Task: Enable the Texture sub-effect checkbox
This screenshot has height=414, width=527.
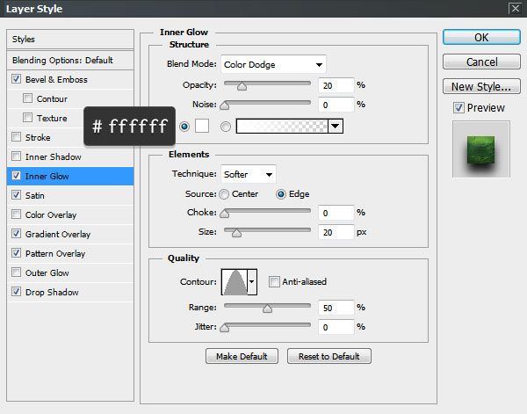Action: point(27,118)
